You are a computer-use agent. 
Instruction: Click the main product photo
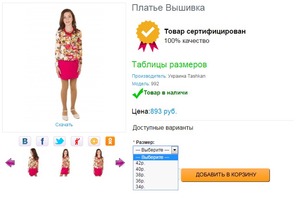(69, 64)
